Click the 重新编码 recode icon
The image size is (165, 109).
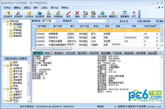point(125,14)
